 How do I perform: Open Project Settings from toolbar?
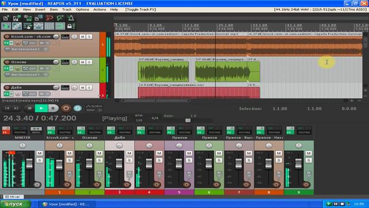tap(39, 18)
